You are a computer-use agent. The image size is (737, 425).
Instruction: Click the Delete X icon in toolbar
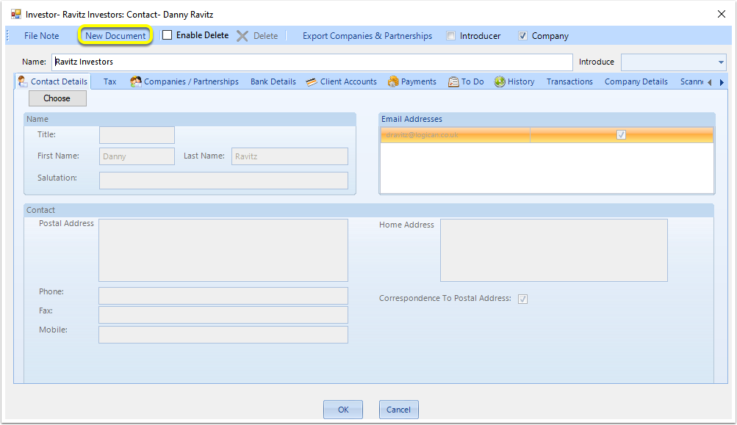(242, 36)
